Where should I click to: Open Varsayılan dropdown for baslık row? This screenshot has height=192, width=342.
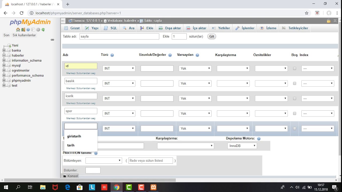point(195,83)
